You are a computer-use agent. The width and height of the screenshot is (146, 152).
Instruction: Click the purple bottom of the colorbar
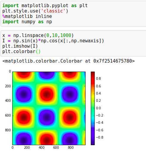pos(93,142)
